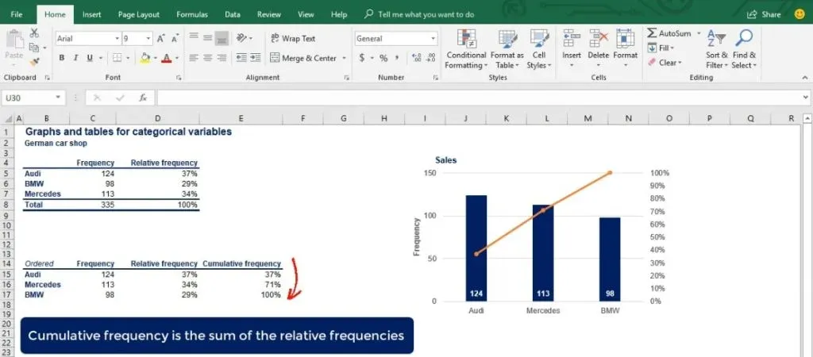
Task: Toggle Italic formatting
Action: pyautogui.click(x=76, y=58)
